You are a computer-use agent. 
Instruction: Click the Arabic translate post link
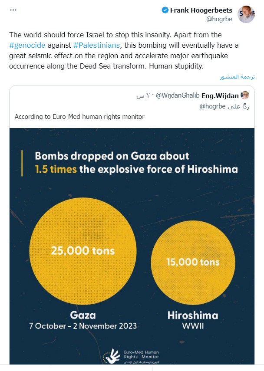[236, 77]
